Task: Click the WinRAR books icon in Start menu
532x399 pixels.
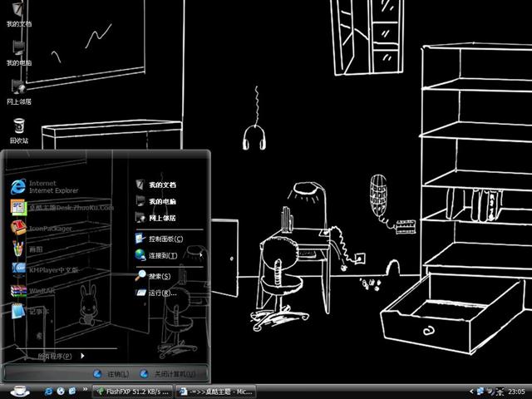Action: pos(18,291)
